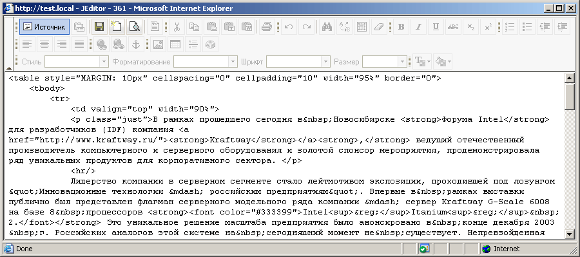The width and height of the screenshot is (580, 257).
Task: Create a New Page
Action: click(117, 27)
